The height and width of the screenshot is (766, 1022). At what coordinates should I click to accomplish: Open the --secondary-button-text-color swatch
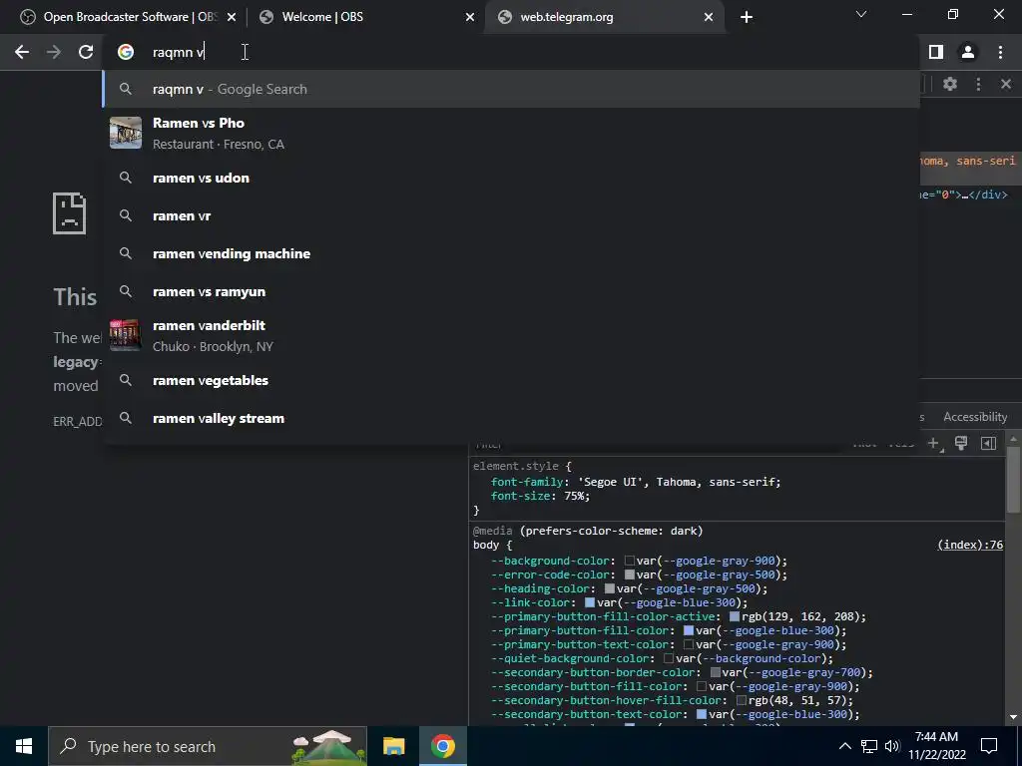coord(702,714)
